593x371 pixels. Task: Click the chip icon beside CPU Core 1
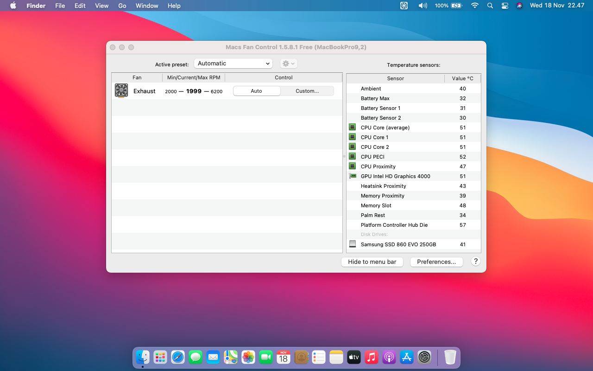coord(352,137)
